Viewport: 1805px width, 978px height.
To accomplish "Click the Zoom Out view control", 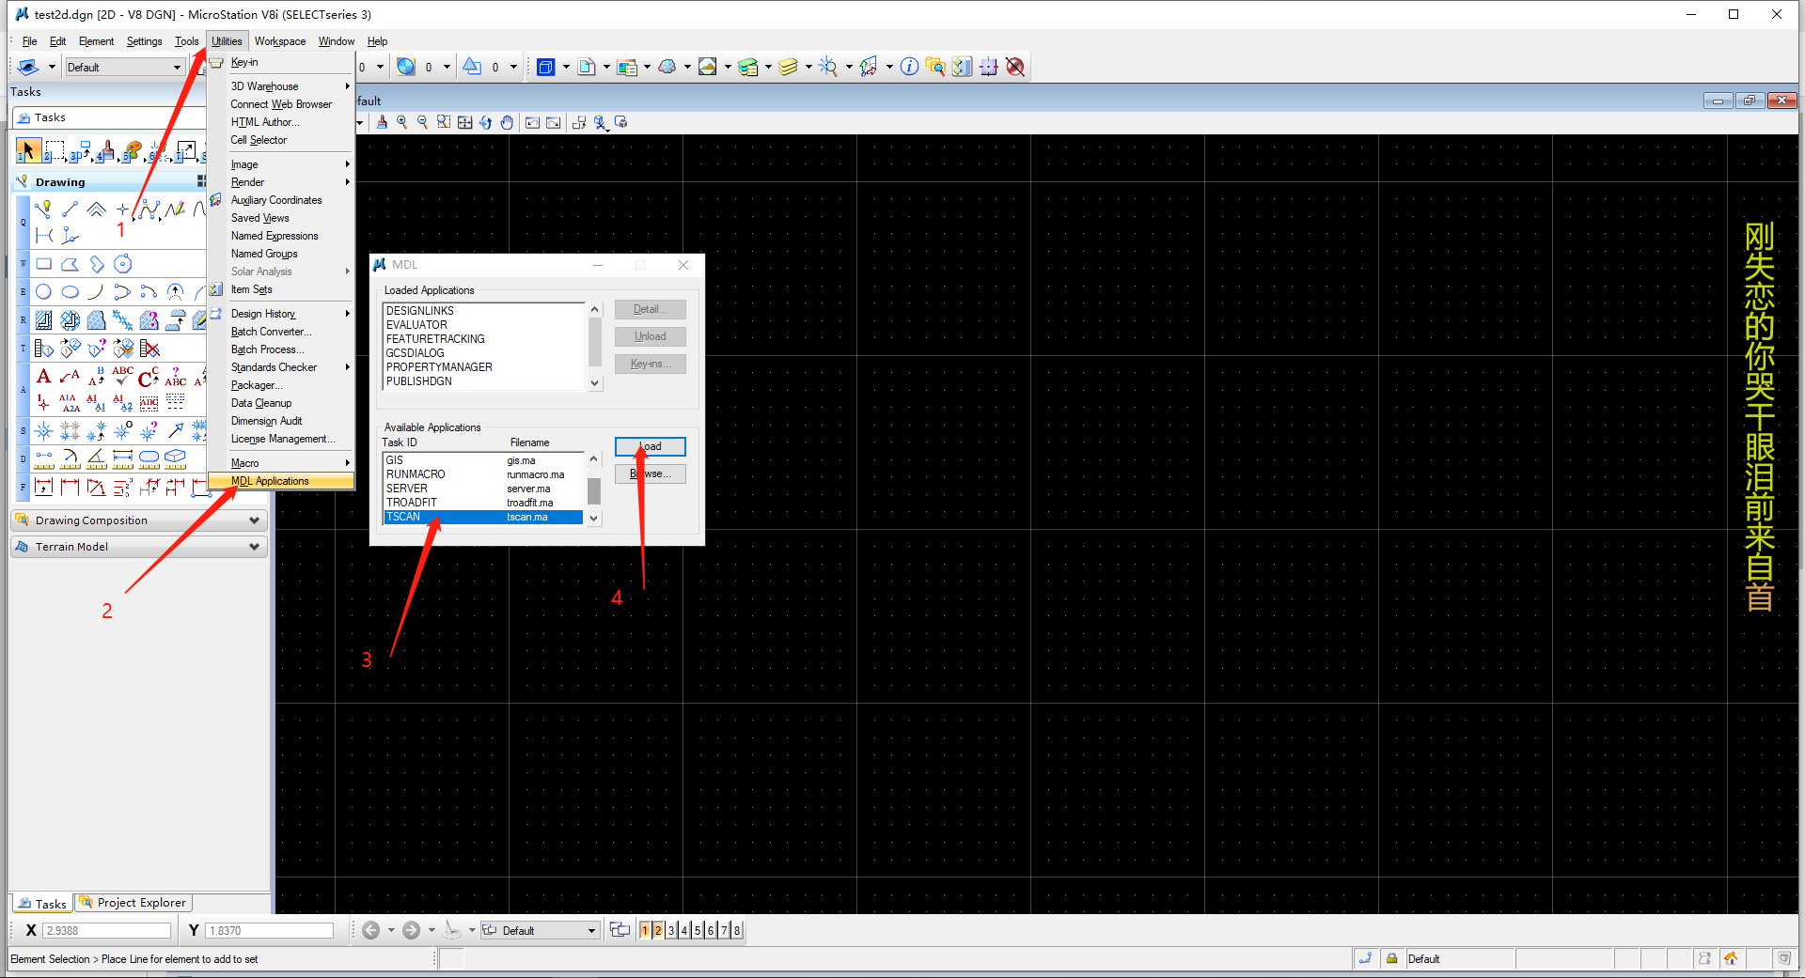I will [x=422, y=122].
